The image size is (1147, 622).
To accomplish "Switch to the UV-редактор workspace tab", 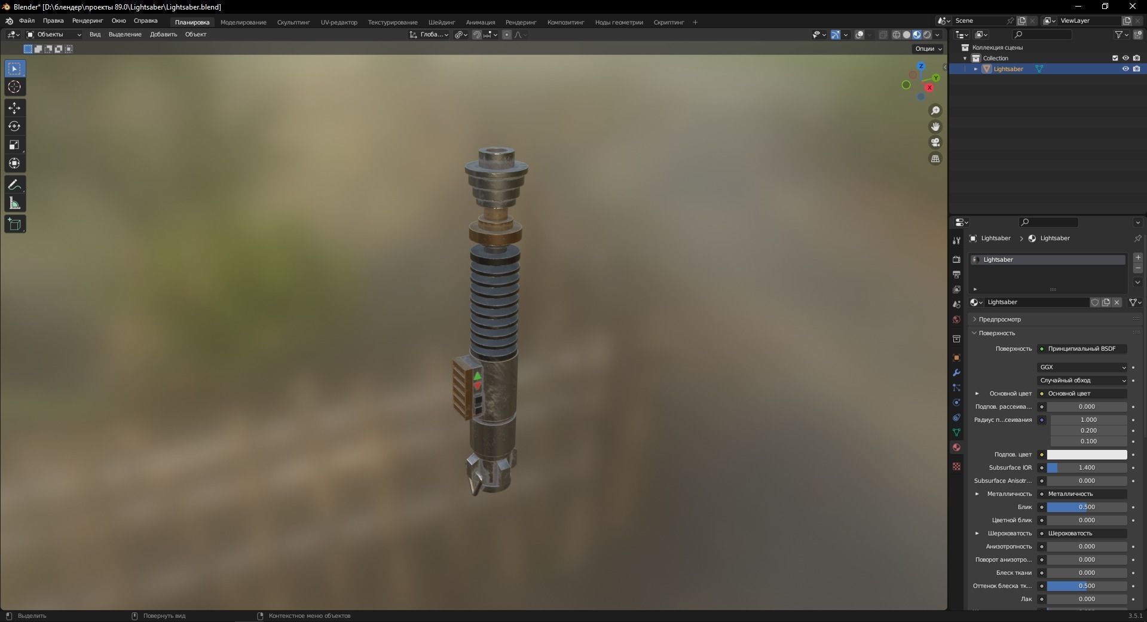I will point(339,22).
